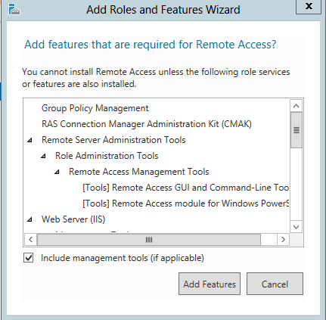The image size is (326, 320).
Task: Toggle Include management tools checkbox
Action: point(28,258)
